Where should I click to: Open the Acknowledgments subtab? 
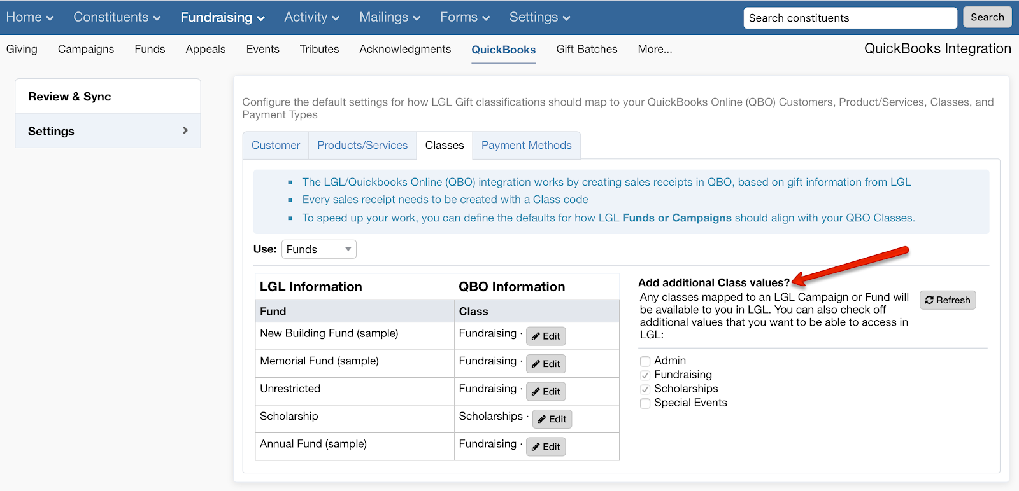point(405,49)
